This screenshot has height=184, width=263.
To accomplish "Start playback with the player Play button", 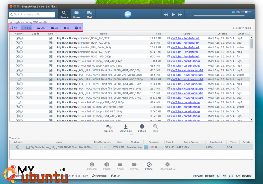I will [x=173, y=14].
